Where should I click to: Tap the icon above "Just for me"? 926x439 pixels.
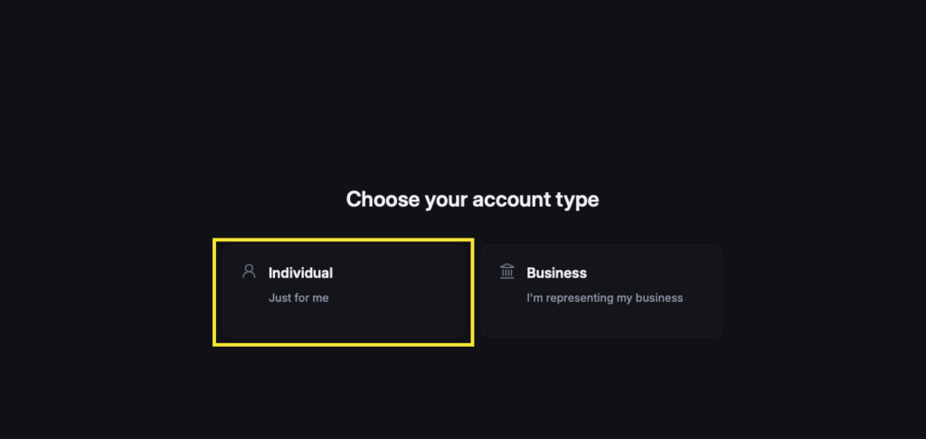tap(250, 271)
